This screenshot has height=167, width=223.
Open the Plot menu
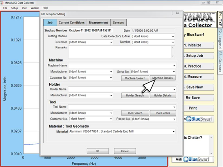pos(24,8)
